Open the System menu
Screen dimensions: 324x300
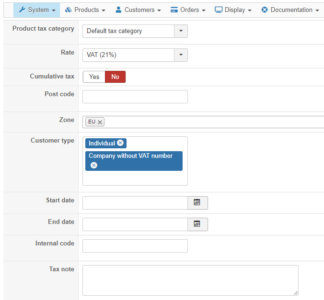click(x=37, y=10)
